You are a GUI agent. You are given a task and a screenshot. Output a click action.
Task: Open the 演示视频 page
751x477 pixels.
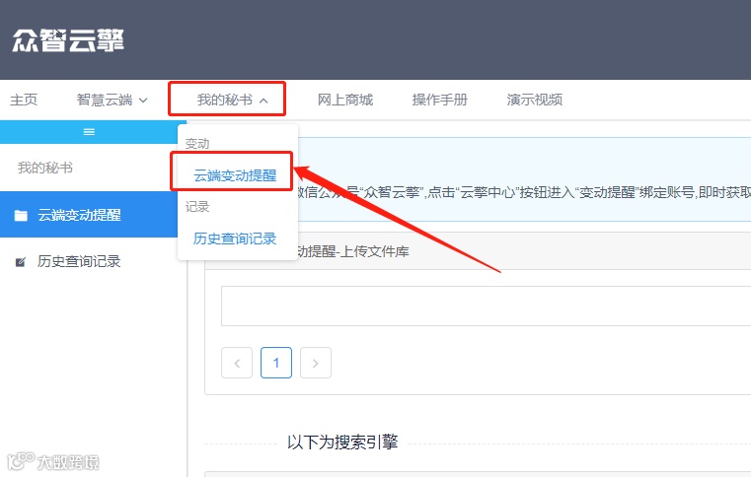[535, 100]
